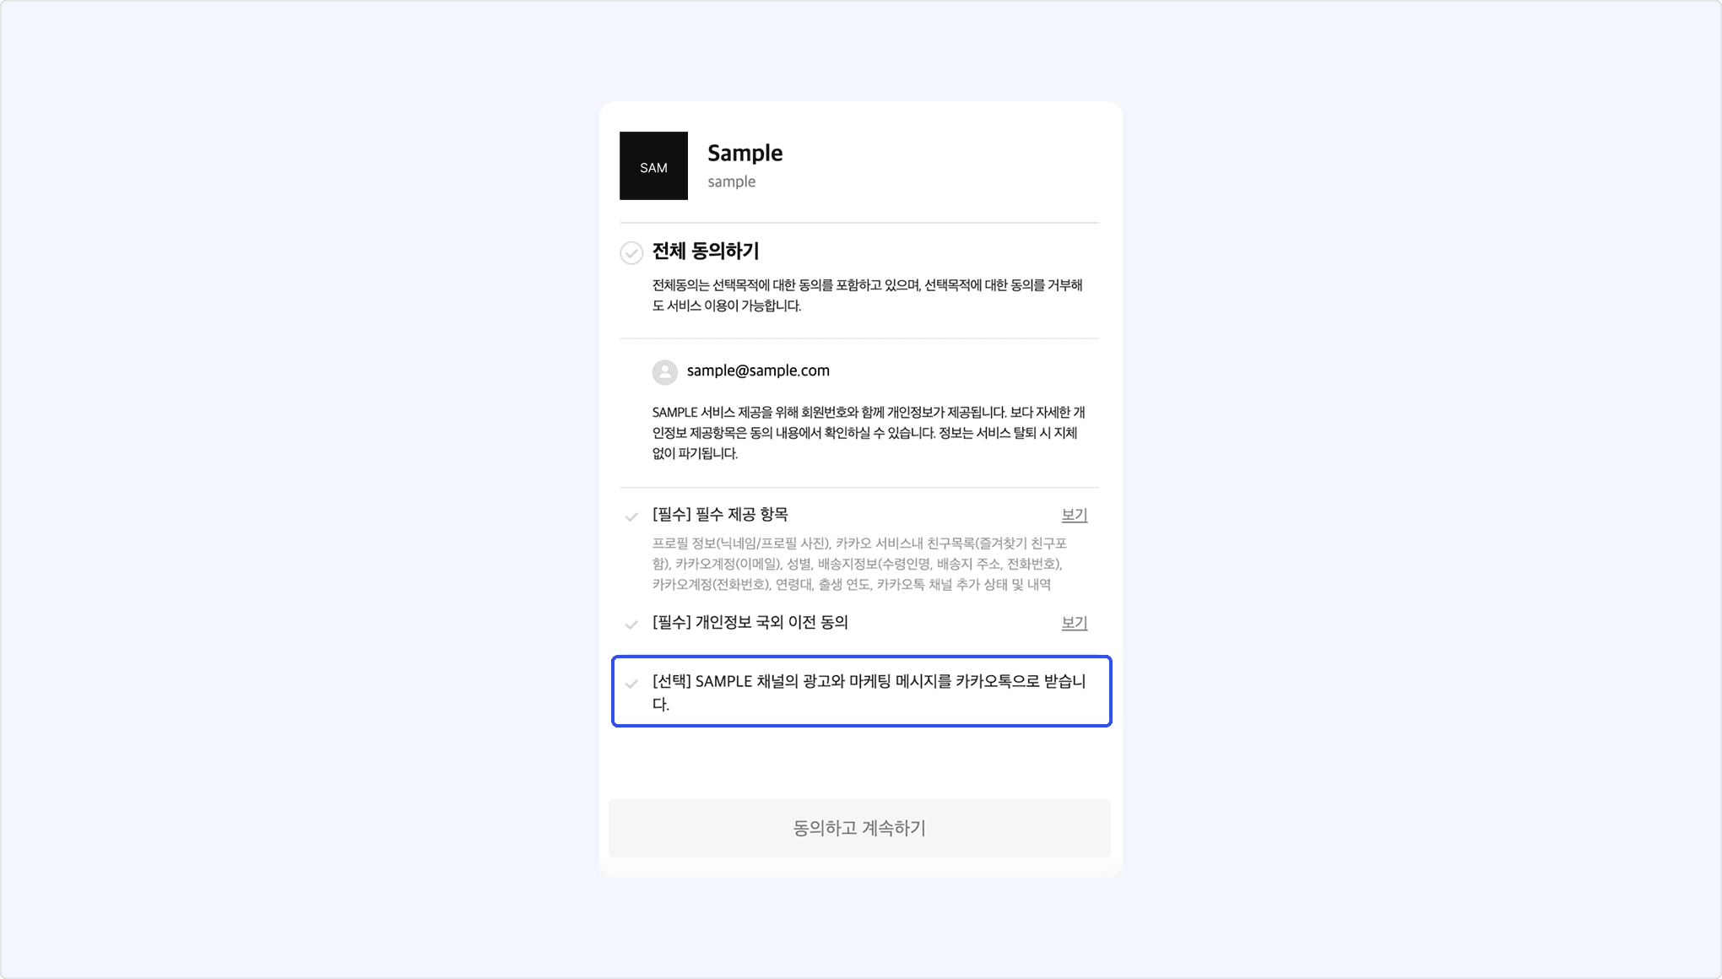The image size is (1722, 979).
Task: Click the 전체 동의하기 label text
Action: pos(706,251)
